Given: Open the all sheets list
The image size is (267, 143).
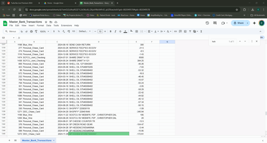Looking at the screenshot, I should point(15,140).
